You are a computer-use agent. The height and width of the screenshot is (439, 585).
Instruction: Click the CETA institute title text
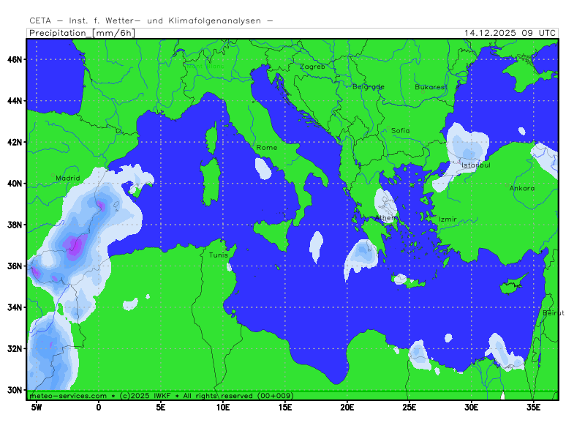pyautogui.click(x=151, y=20)
